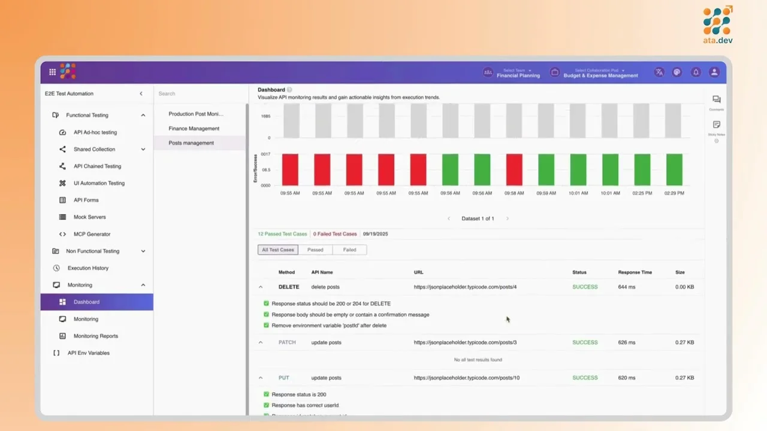
Task: Open Execution History page
Action: pyautogui.click(x=87, y=268)
